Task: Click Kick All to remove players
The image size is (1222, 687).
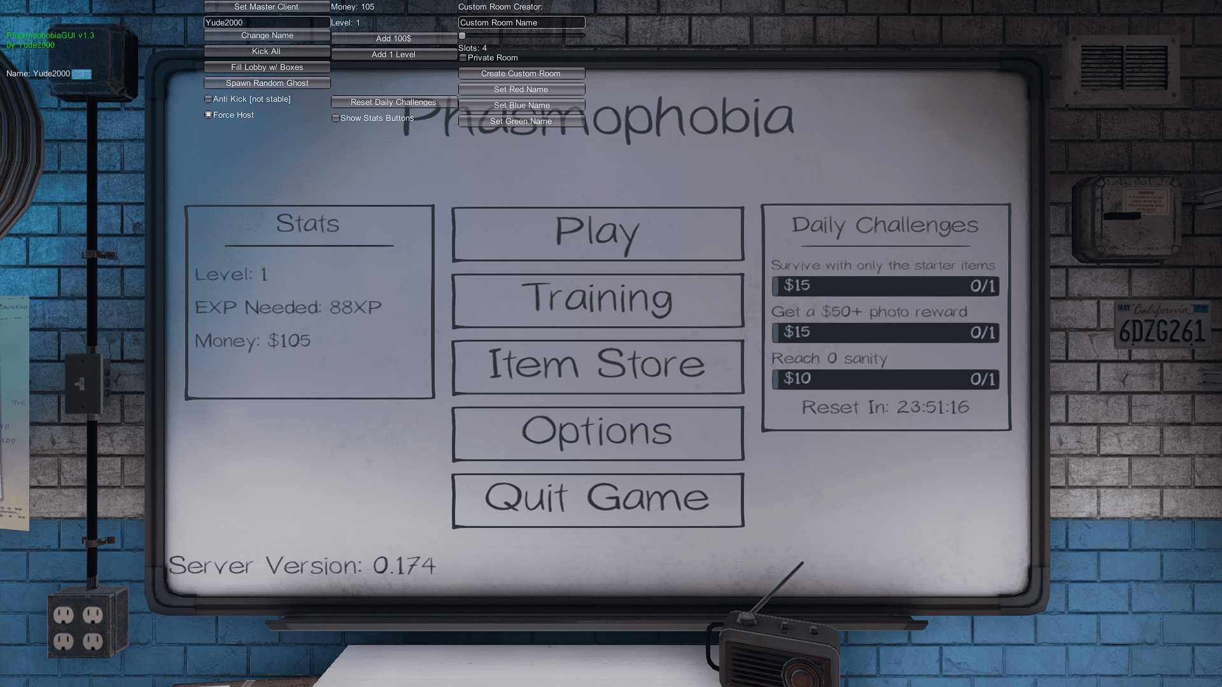Action: coord(267,50)
